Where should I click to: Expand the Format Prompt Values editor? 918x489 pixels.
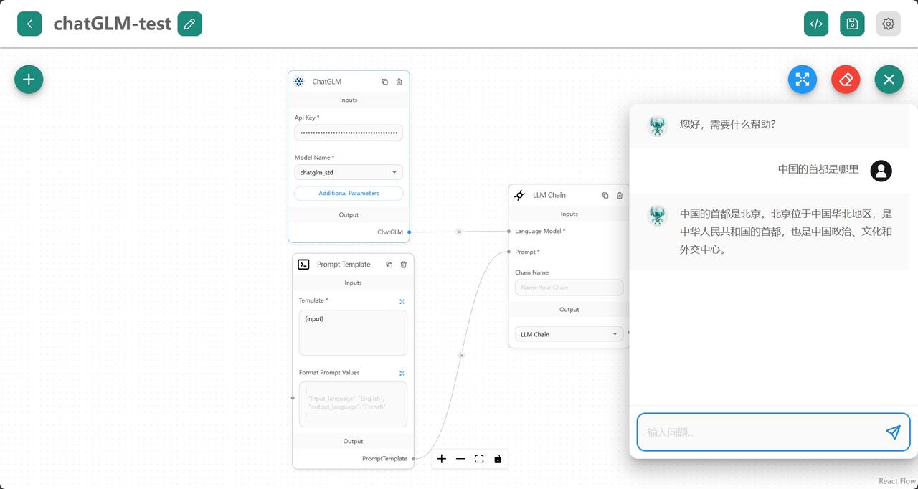402,373
